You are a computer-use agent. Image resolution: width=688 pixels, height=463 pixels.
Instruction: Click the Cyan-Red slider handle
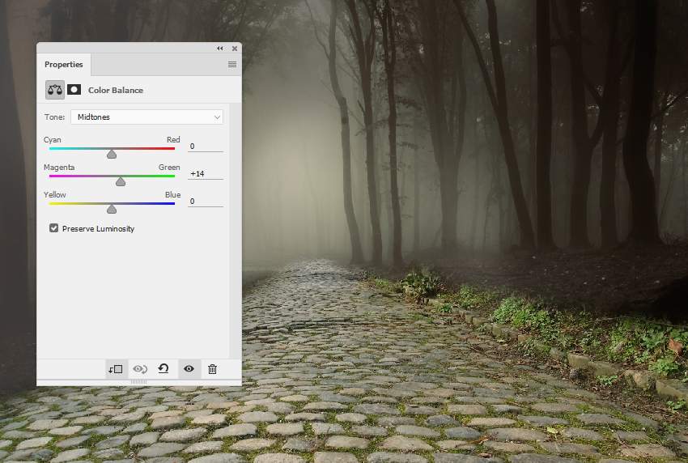(x=112, y=154)
